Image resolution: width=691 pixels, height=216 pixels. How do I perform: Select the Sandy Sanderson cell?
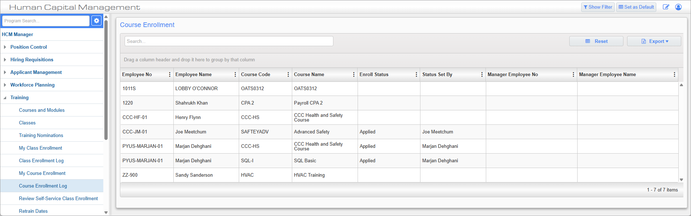click(206, 175)
